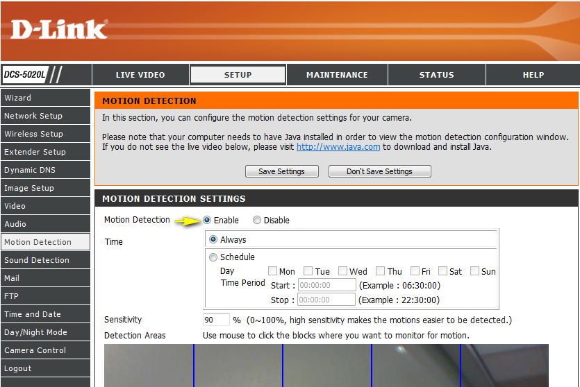Click the Stop time field
Viewport: 580px width, 387px height.
click(x=326, y=300)
